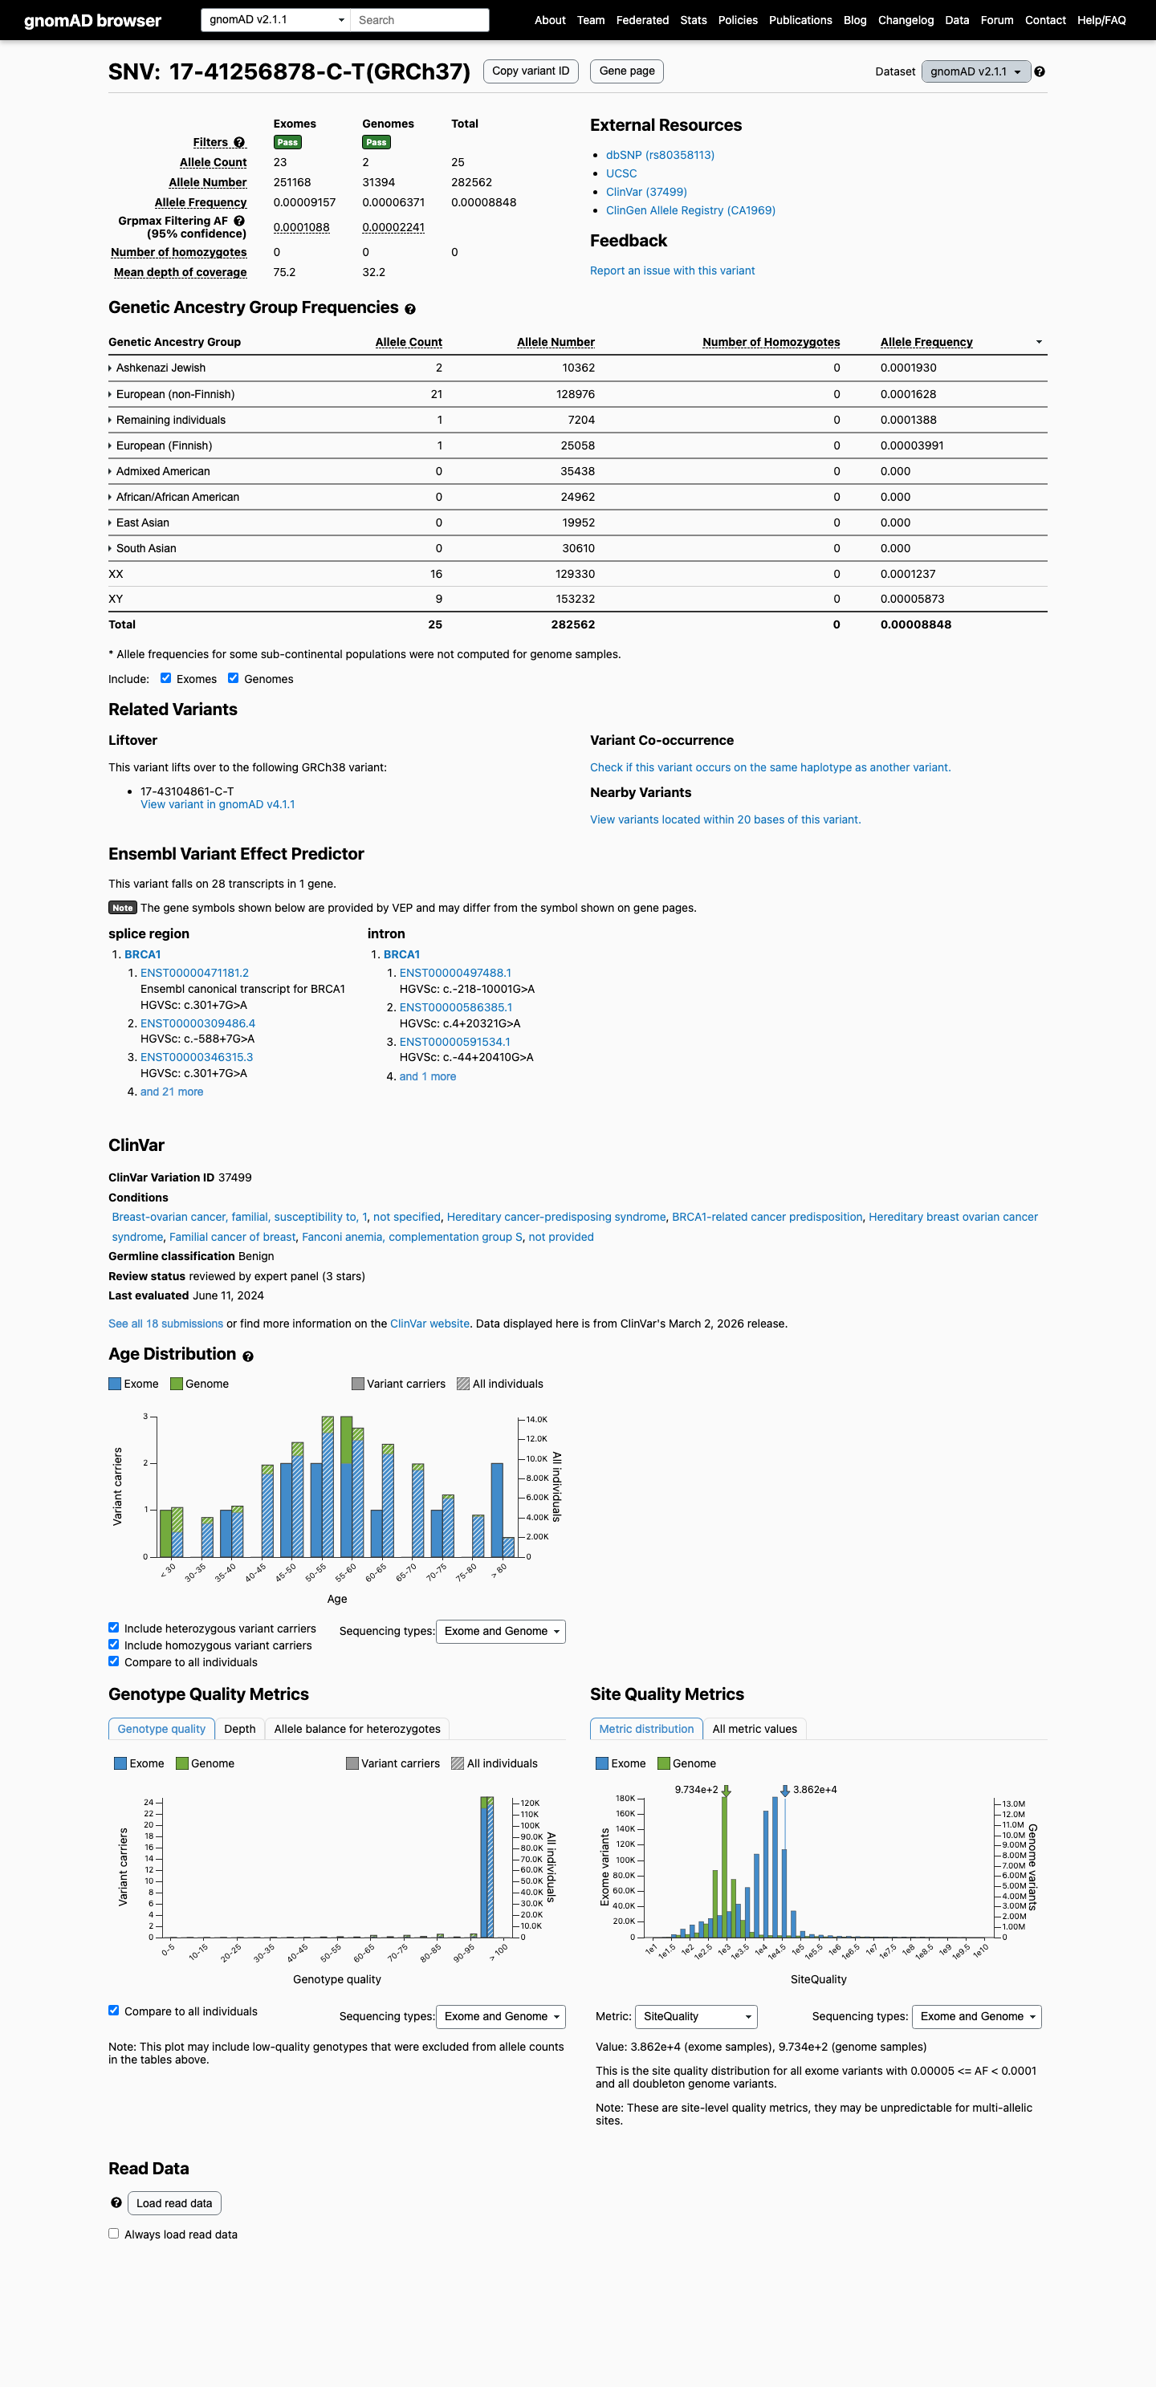This screenshot has width=1156, height=2387.
Task: Click Age Distribution help icon
Action: [x=247, y=1356]
